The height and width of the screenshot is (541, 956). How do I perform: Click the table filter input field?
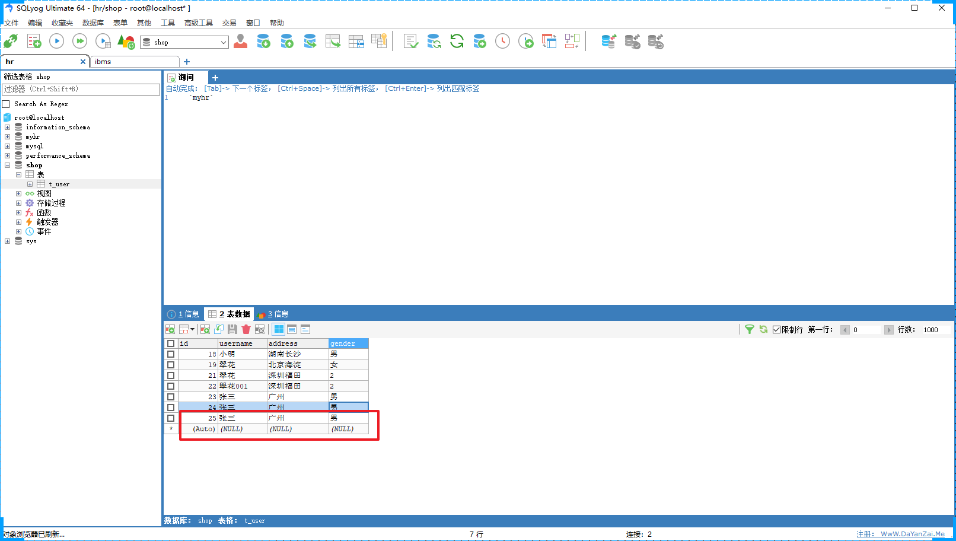pos(81,89)
